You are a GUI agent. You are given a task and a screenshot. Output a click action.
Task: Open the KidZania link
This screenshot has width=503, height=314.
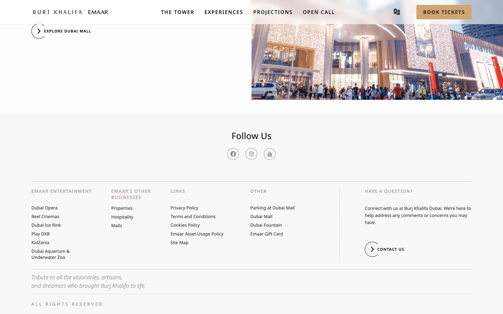coord(40,243)
